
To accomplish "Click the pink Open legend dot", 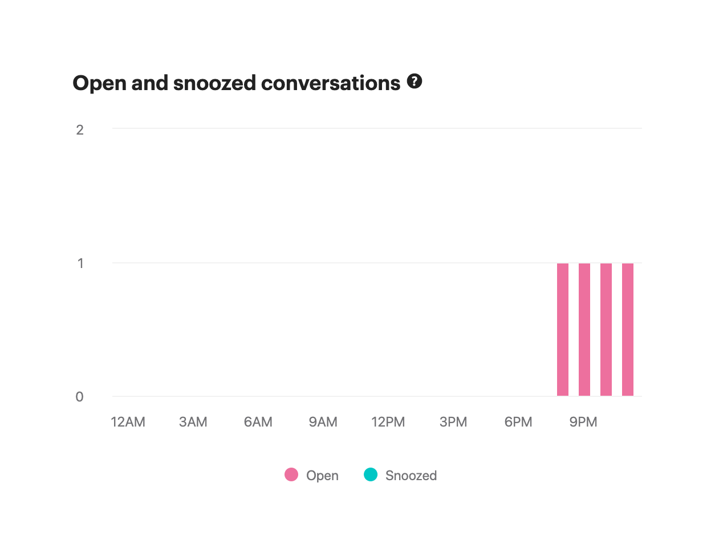I will tap(291, 474).
